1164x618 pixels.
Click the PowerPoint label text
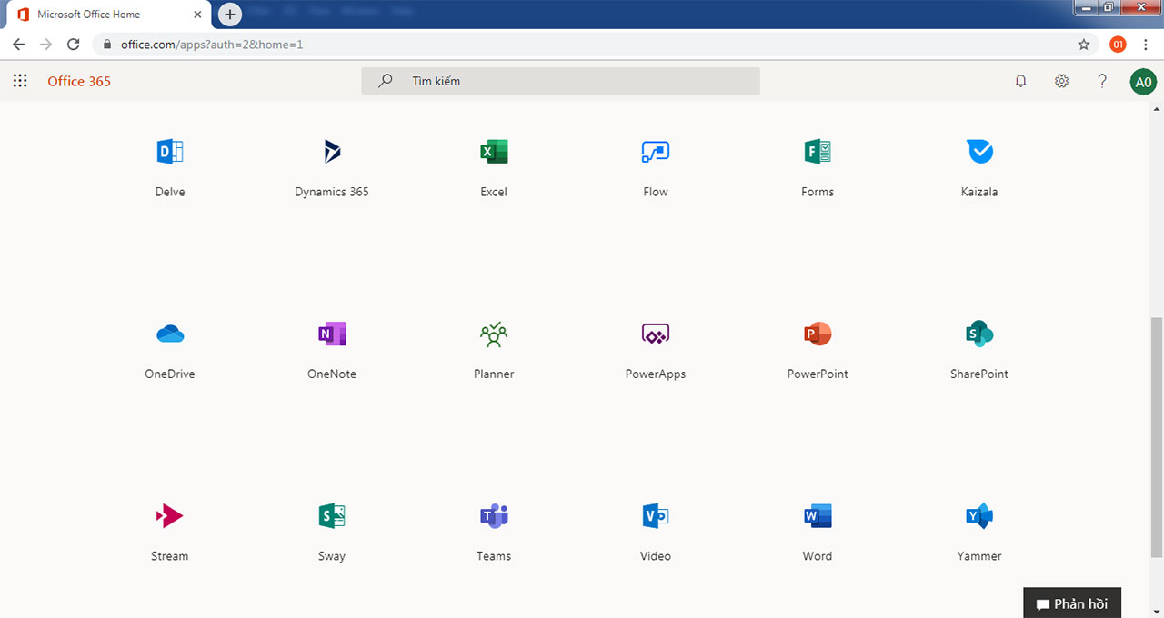[x=818, y=374]
